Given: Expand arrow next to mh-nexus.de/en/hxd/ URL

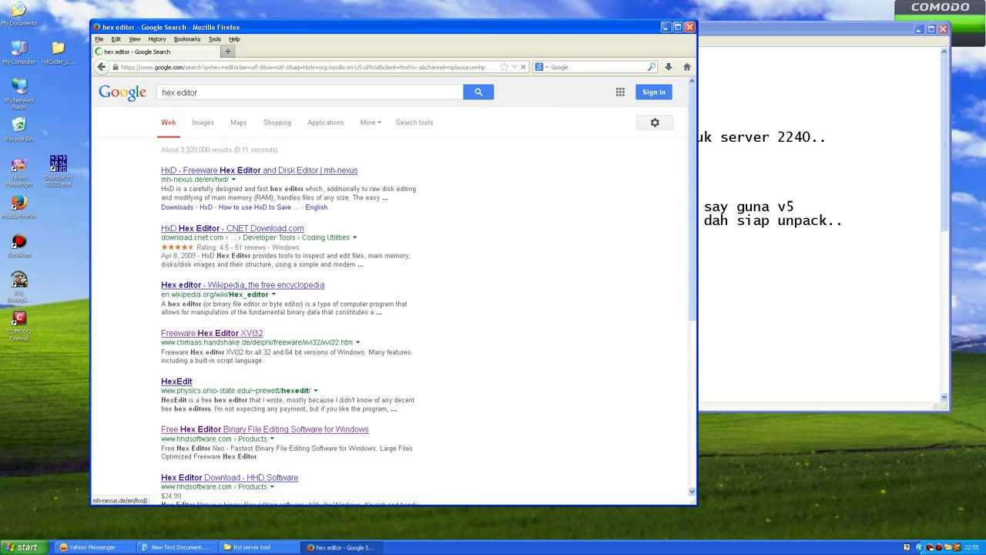Looking at the screenshot, I should (233, 180).
